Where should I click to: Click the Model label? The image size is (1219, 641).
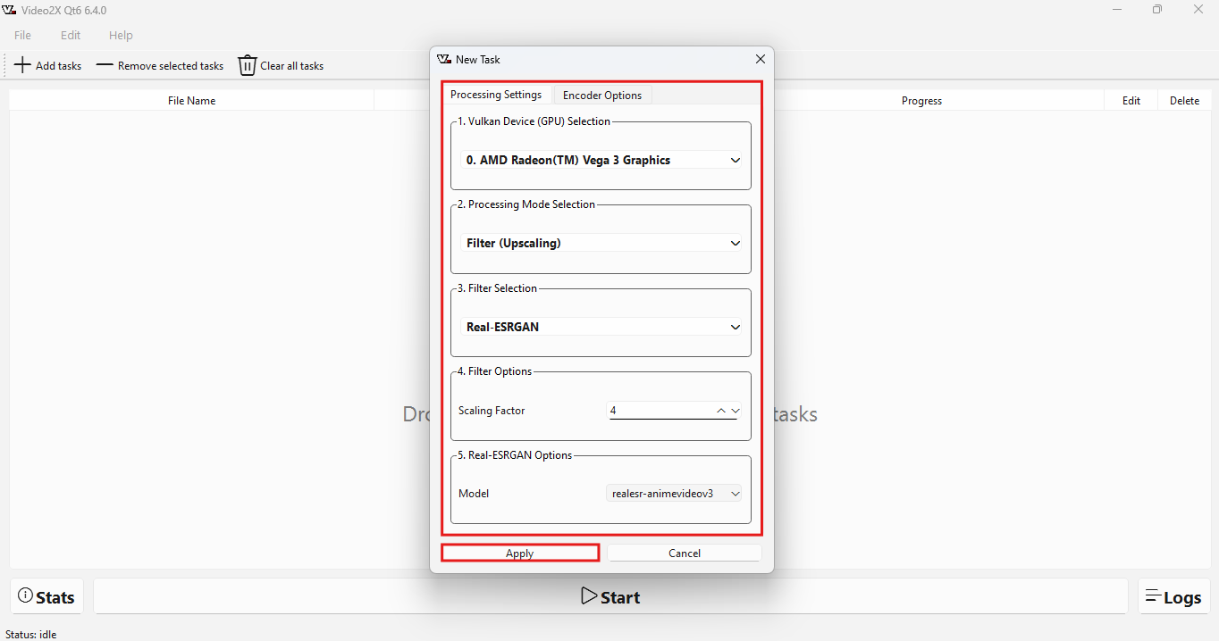(x=474, y=493)
